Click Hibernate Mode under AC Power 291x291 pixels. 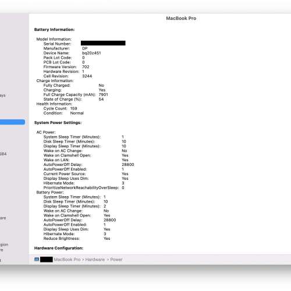point(59,183)
